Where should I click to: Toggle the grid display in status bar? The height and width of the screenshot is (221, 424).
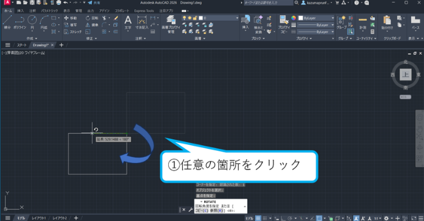258,218
